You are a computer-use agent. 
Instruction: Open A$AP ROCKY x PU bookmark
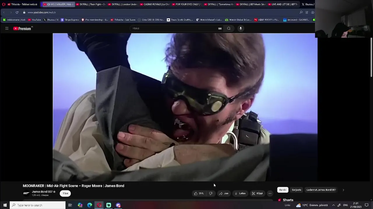267,20
